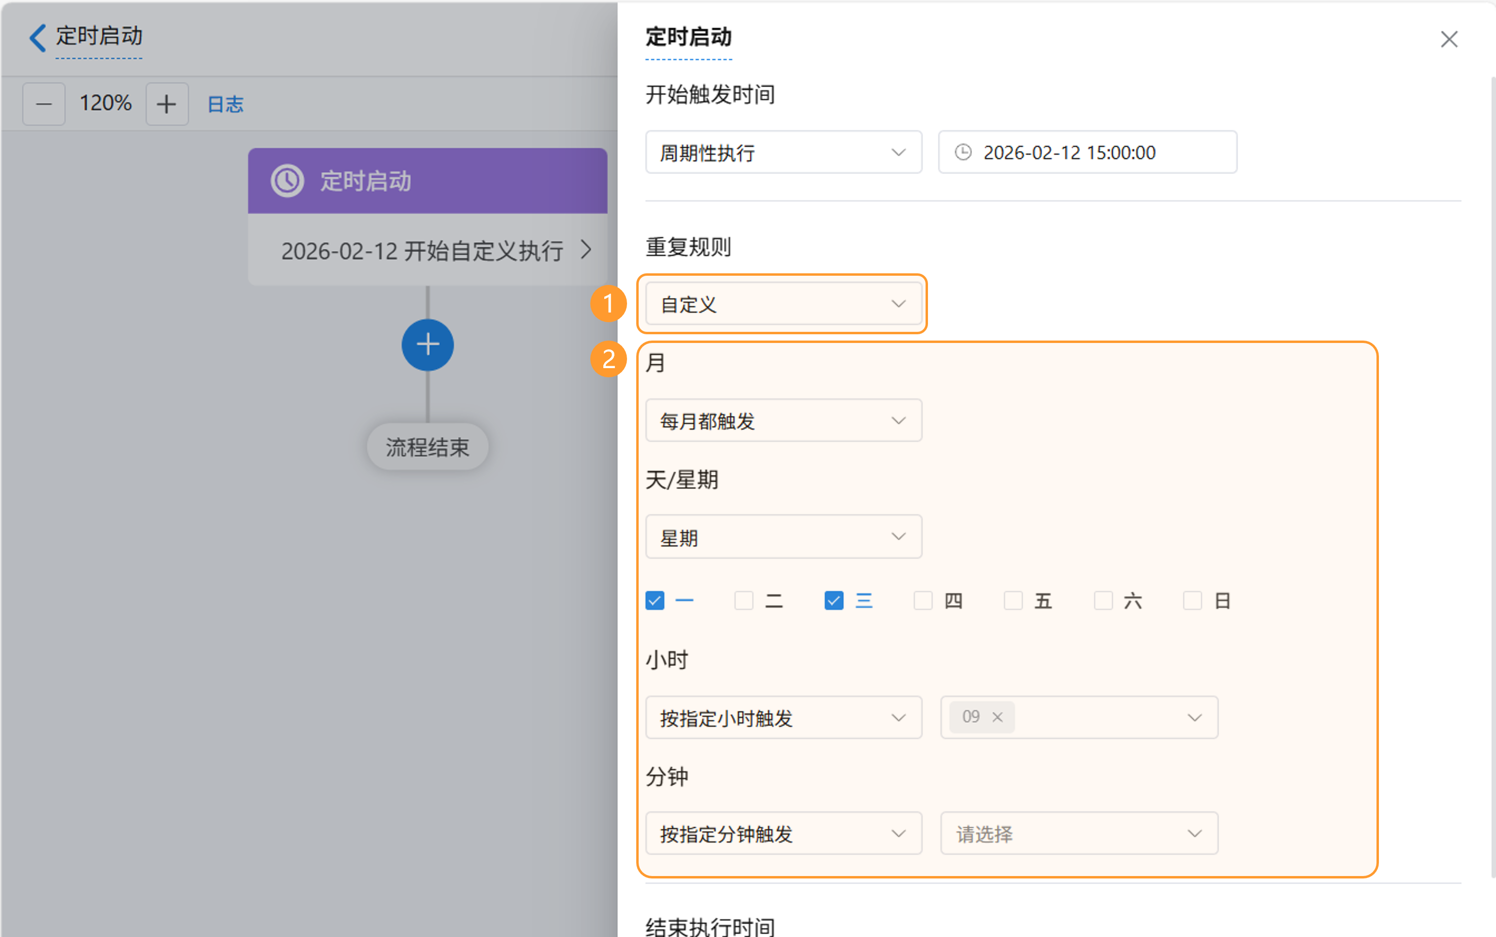1496x937 pixels.
Task: Click the blue add-node plus circle
Action: click(428, 344)
